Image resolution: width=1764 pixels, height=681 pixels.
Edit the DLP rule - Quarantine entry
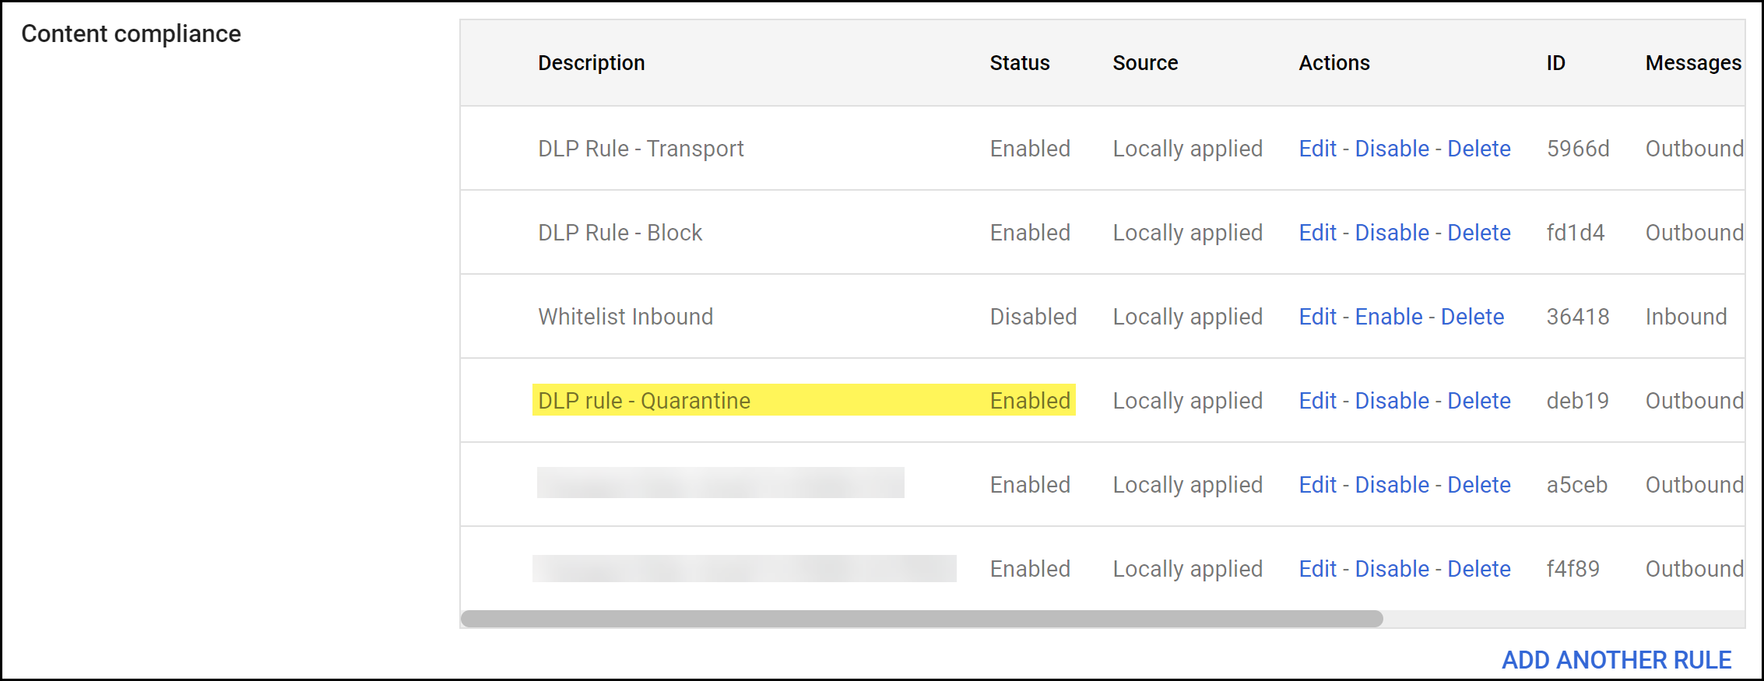pos(1317,401)
